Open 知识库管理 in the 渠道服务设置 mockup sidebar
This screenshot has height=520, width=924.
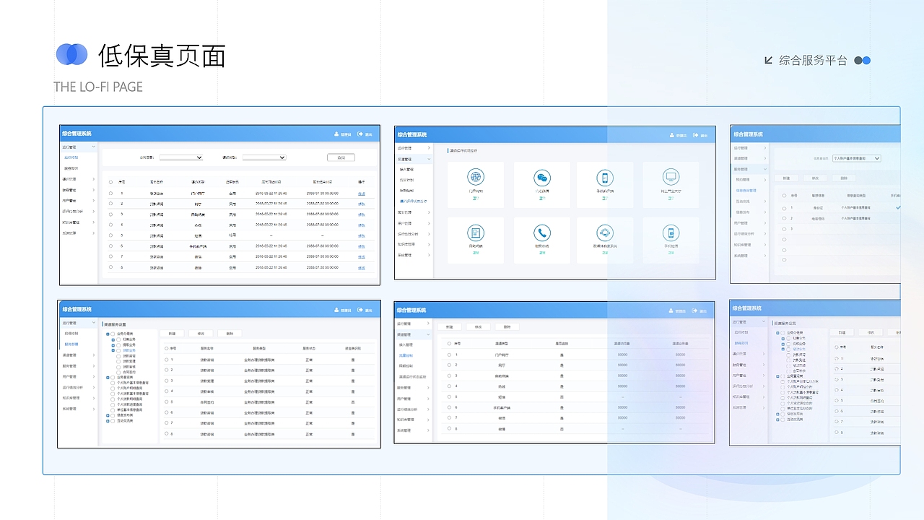(x=79, y=398)
